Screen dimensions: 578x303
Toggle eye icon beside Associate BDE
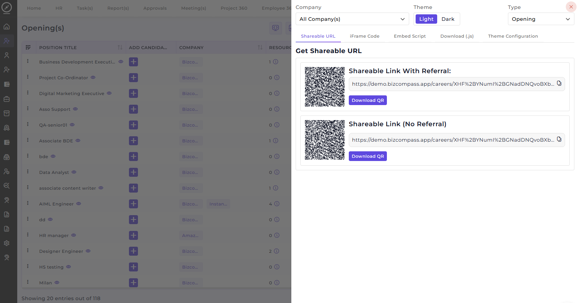pos(78,141)
